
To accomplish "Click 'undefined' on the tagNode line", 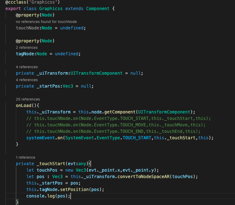I will point(66,54).
